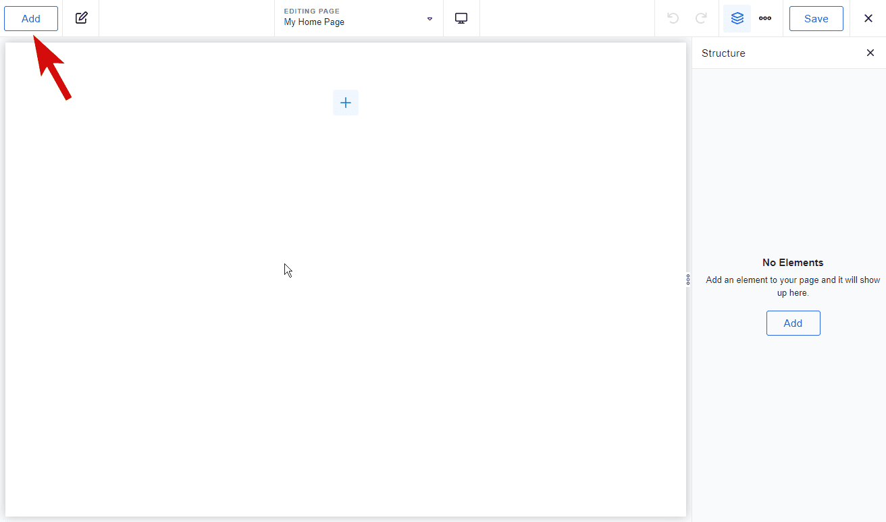Screen dimensions: 886x522
Task: Exit the editor with the top-right X
Action: click(x=868, y=18)
